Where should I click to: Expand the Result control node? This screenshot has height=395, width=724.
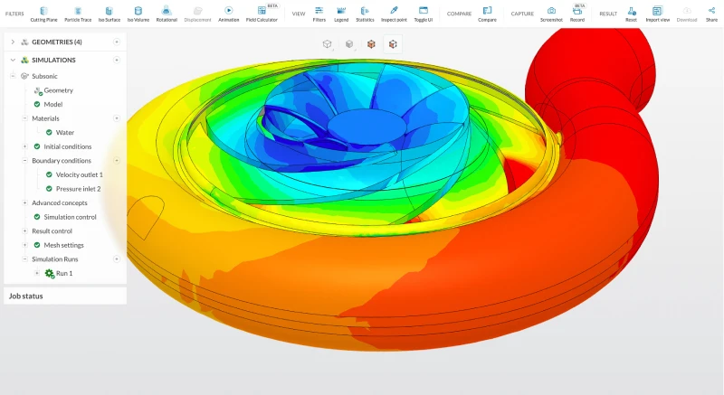point(25,230)
